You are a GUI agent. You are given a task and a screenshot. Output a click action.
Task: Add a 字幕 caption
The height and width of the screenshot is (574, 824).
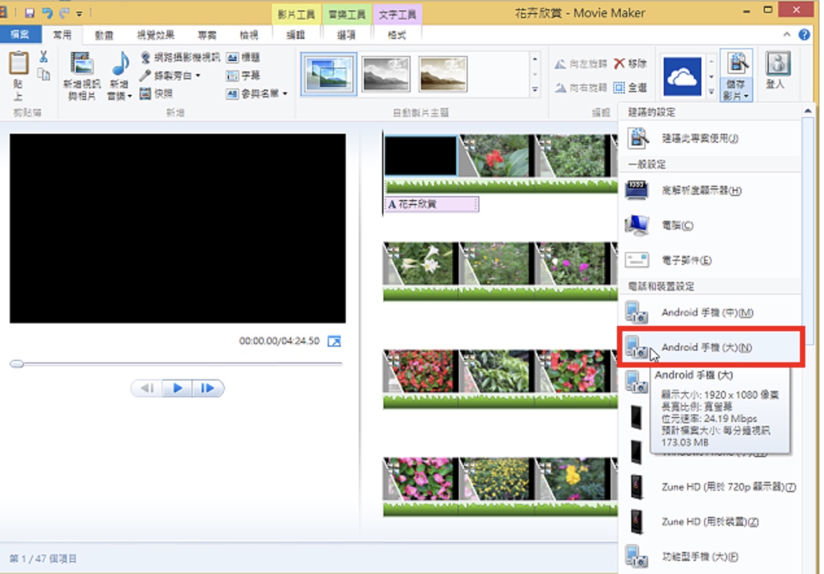click(x=243, y=75)
